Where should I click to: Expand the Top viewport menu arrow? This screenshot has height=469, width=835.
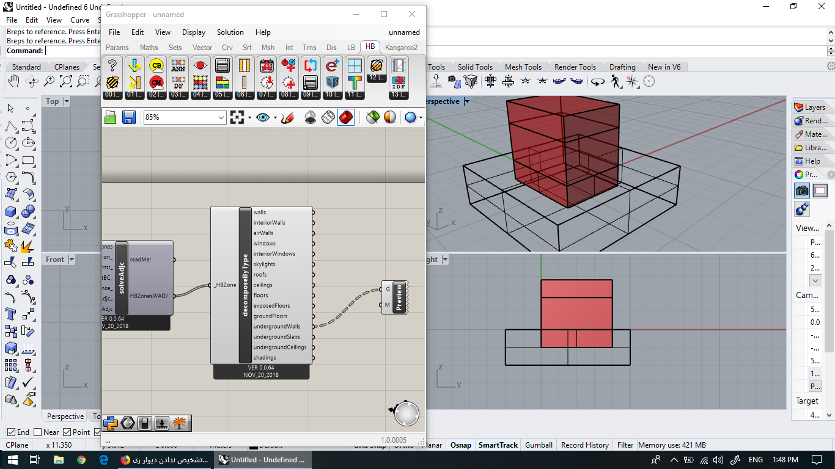[67, 101]
